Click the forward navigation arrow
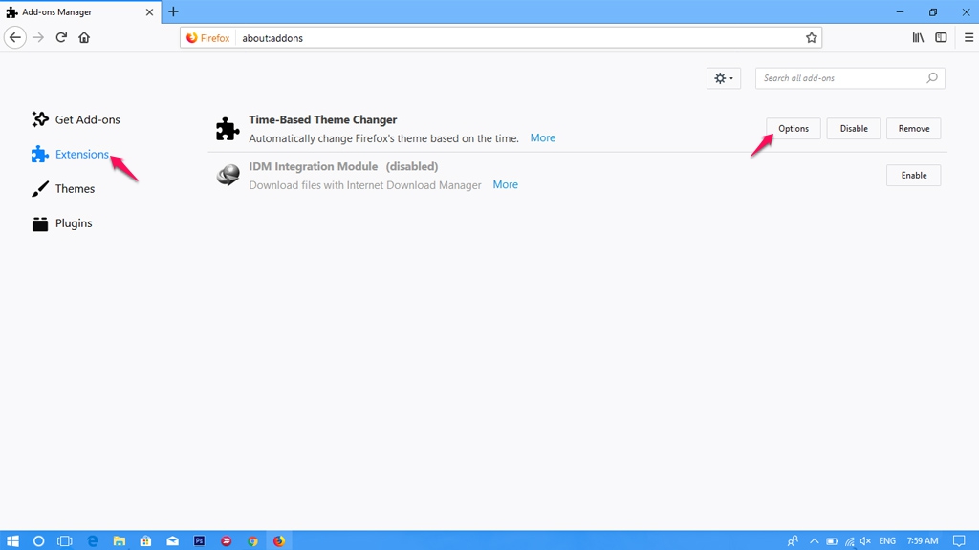The height and width of the screenshot is (550, 979). pos(38,37)
